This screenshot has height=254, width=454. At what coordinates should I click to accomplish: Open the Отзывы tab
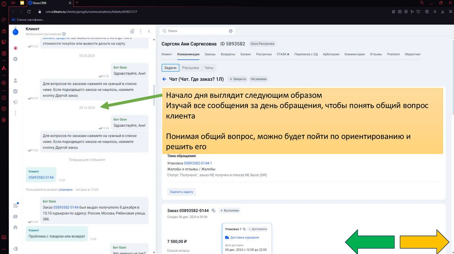376,54
